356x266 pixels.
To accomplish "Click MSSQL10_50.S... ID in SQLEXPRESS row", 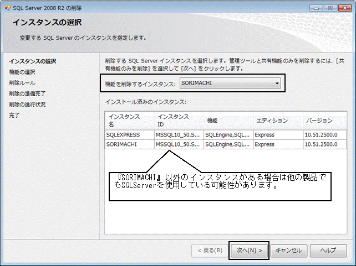I will pyautogui.click(x=179, y=135).
